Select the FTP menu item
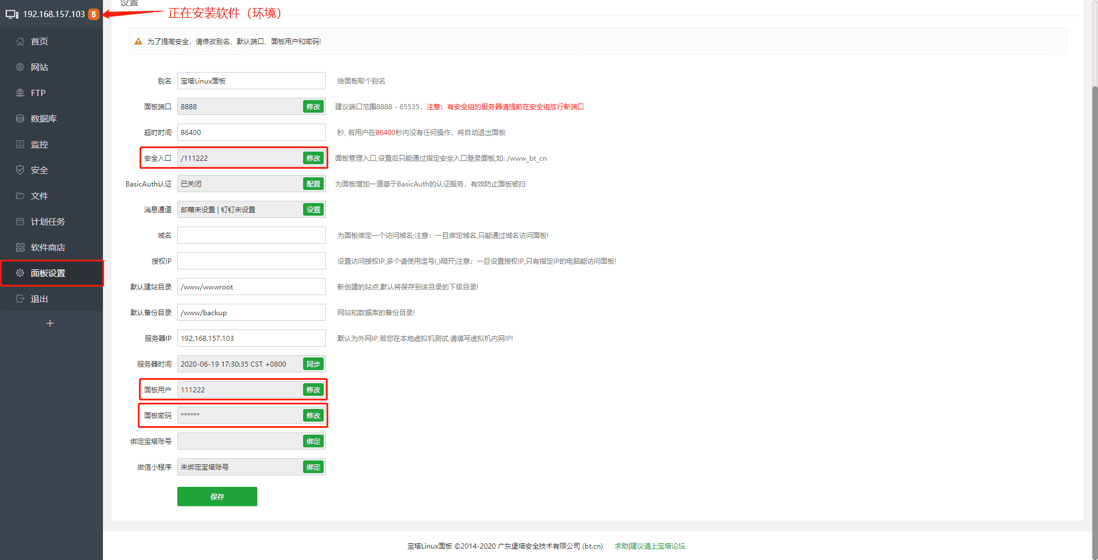 (x=51, y=93)
